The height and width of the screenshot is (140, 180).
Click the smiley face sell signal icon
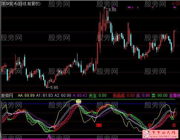[79, 101]
